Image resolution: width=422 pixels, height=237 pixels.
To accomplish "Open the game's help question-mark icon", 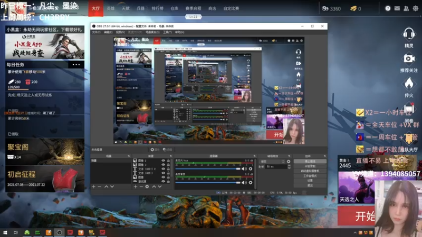I will [388, 8].
